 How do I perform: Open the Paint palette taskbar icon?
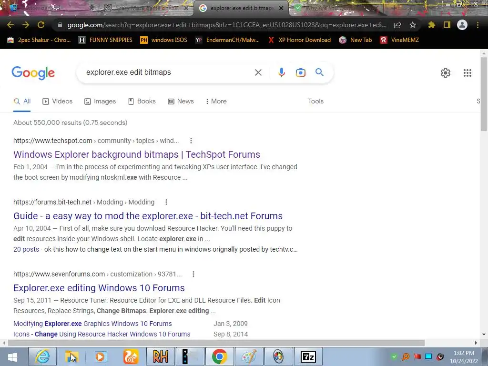(249, 356)
